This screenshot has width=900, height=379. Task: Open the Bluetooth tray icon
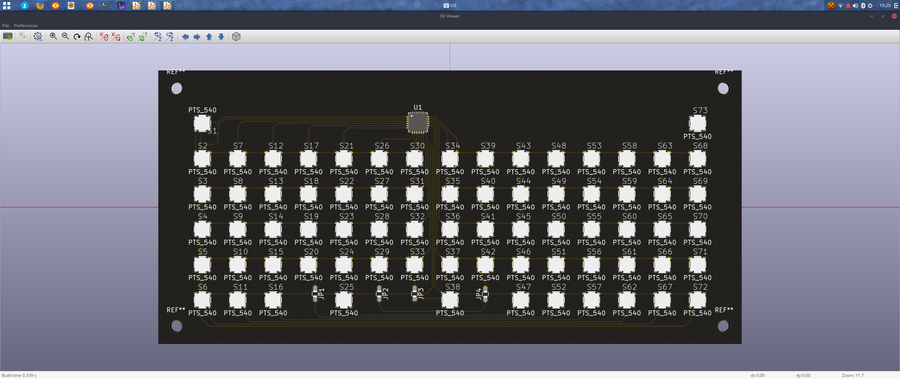coord(863,5)
